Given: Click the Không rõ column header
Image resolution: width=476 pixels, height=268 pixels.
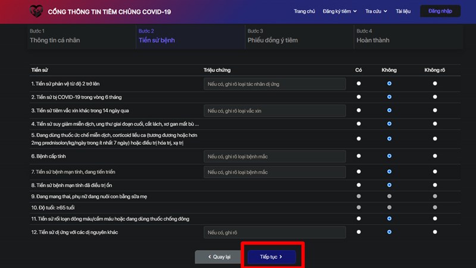Looking at the screenshot, I should [435, 70].
